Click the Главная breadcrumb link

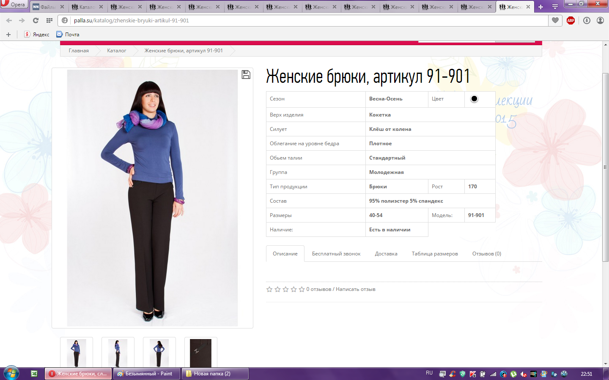pyautogui.click(x=79, y=51)
